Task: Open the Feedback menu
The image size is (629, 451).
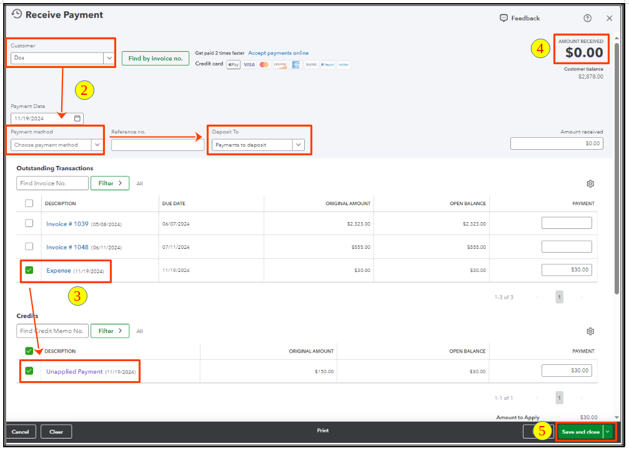Action: tap(519, 18)
